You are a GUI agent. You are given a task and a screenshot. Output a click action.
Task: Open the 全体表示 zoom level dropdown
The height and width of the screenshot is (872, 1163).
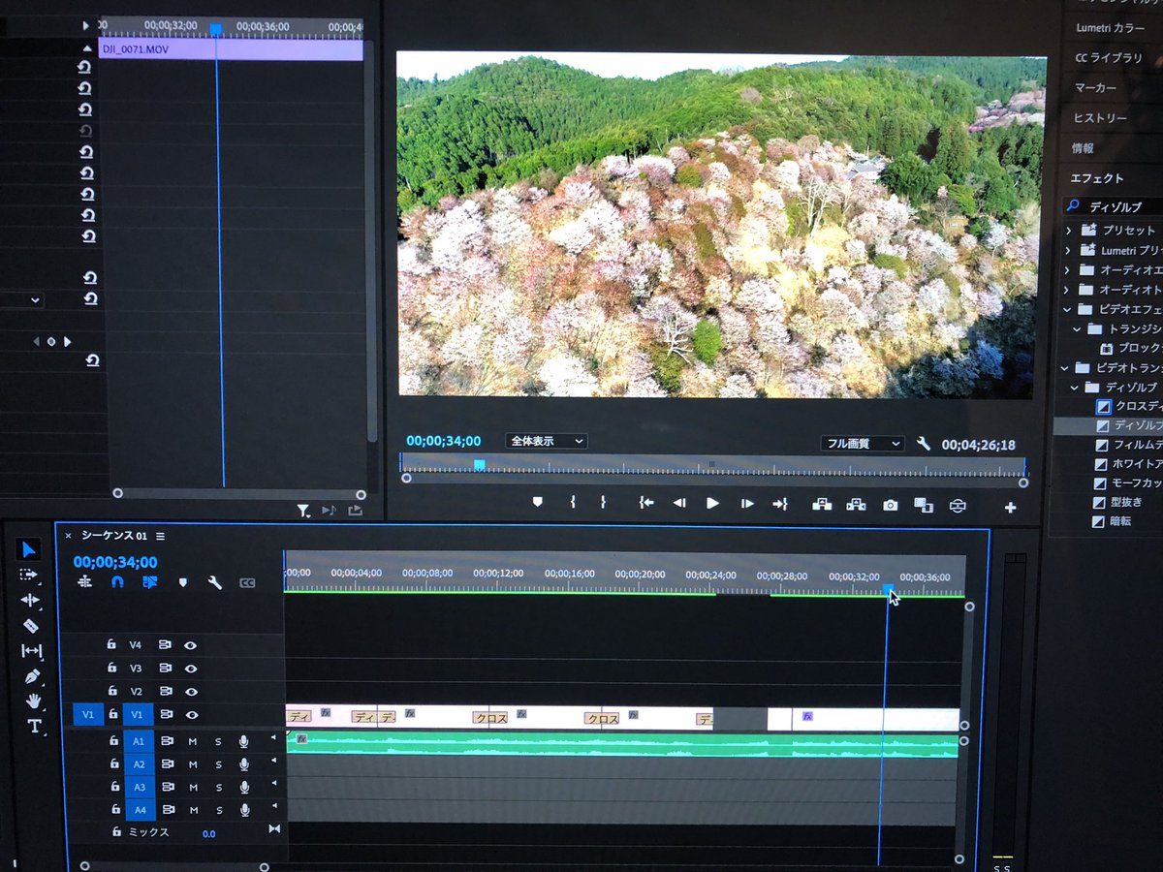(548, 441)
